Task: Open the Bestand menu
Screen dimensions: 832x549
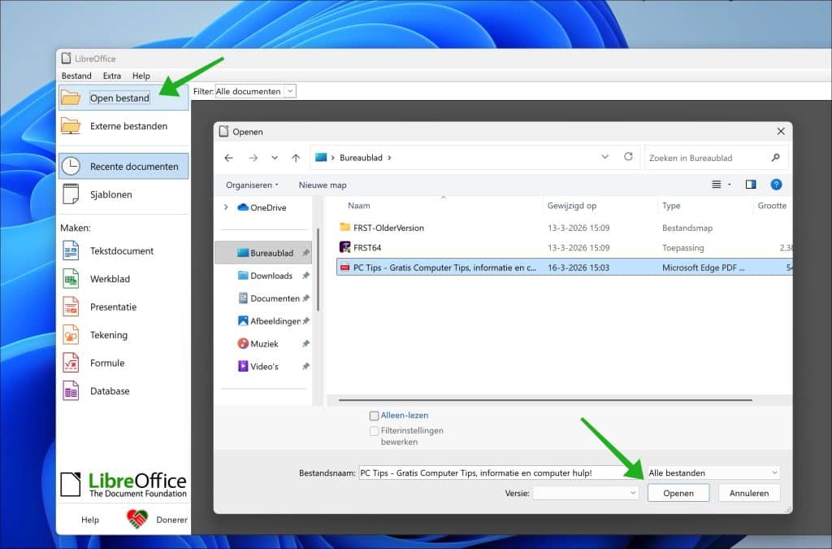Action: pyautogui.click(x=76, y=76)
